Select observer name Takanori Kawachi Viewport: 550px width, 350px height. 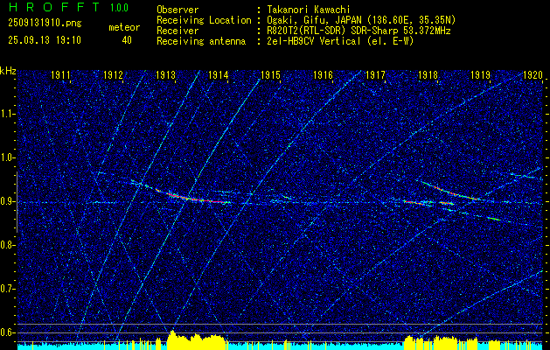[308, 10]
